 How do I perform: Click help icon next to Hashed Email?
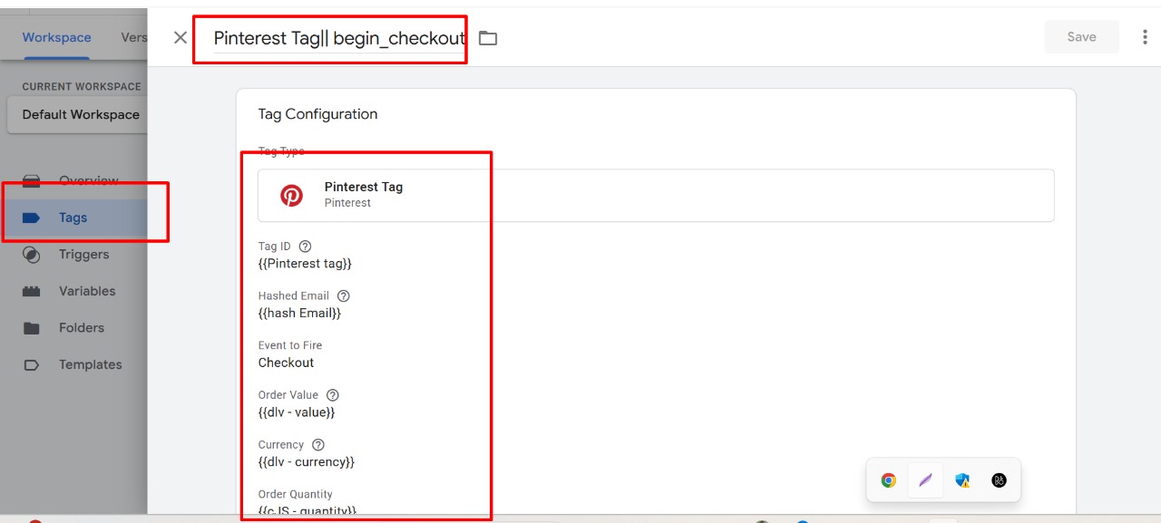[x=343, y=296]
